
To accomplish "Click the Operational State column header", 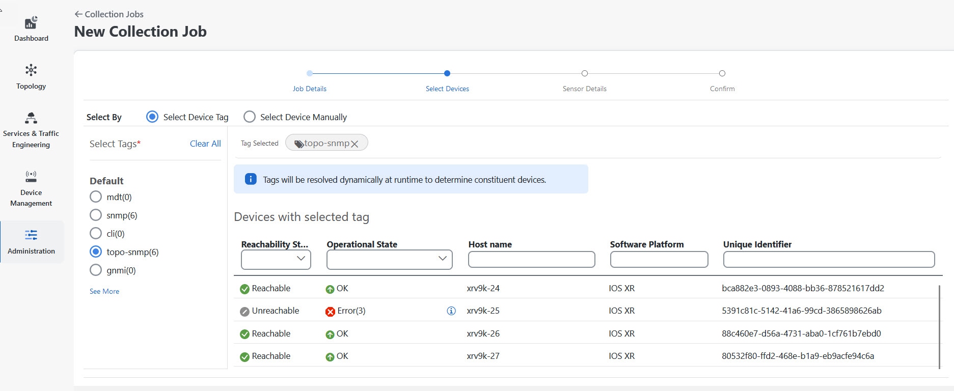I will (362, 244).
